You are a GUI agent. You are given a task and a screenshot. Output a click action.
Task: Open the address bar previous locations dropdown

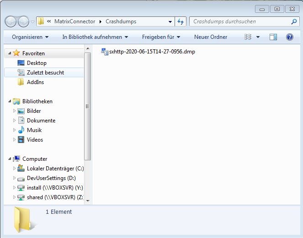tap(170, 21)
